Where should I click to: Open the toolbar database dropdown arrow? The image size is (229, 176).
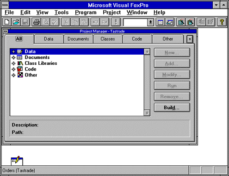[x=150, y=22]
